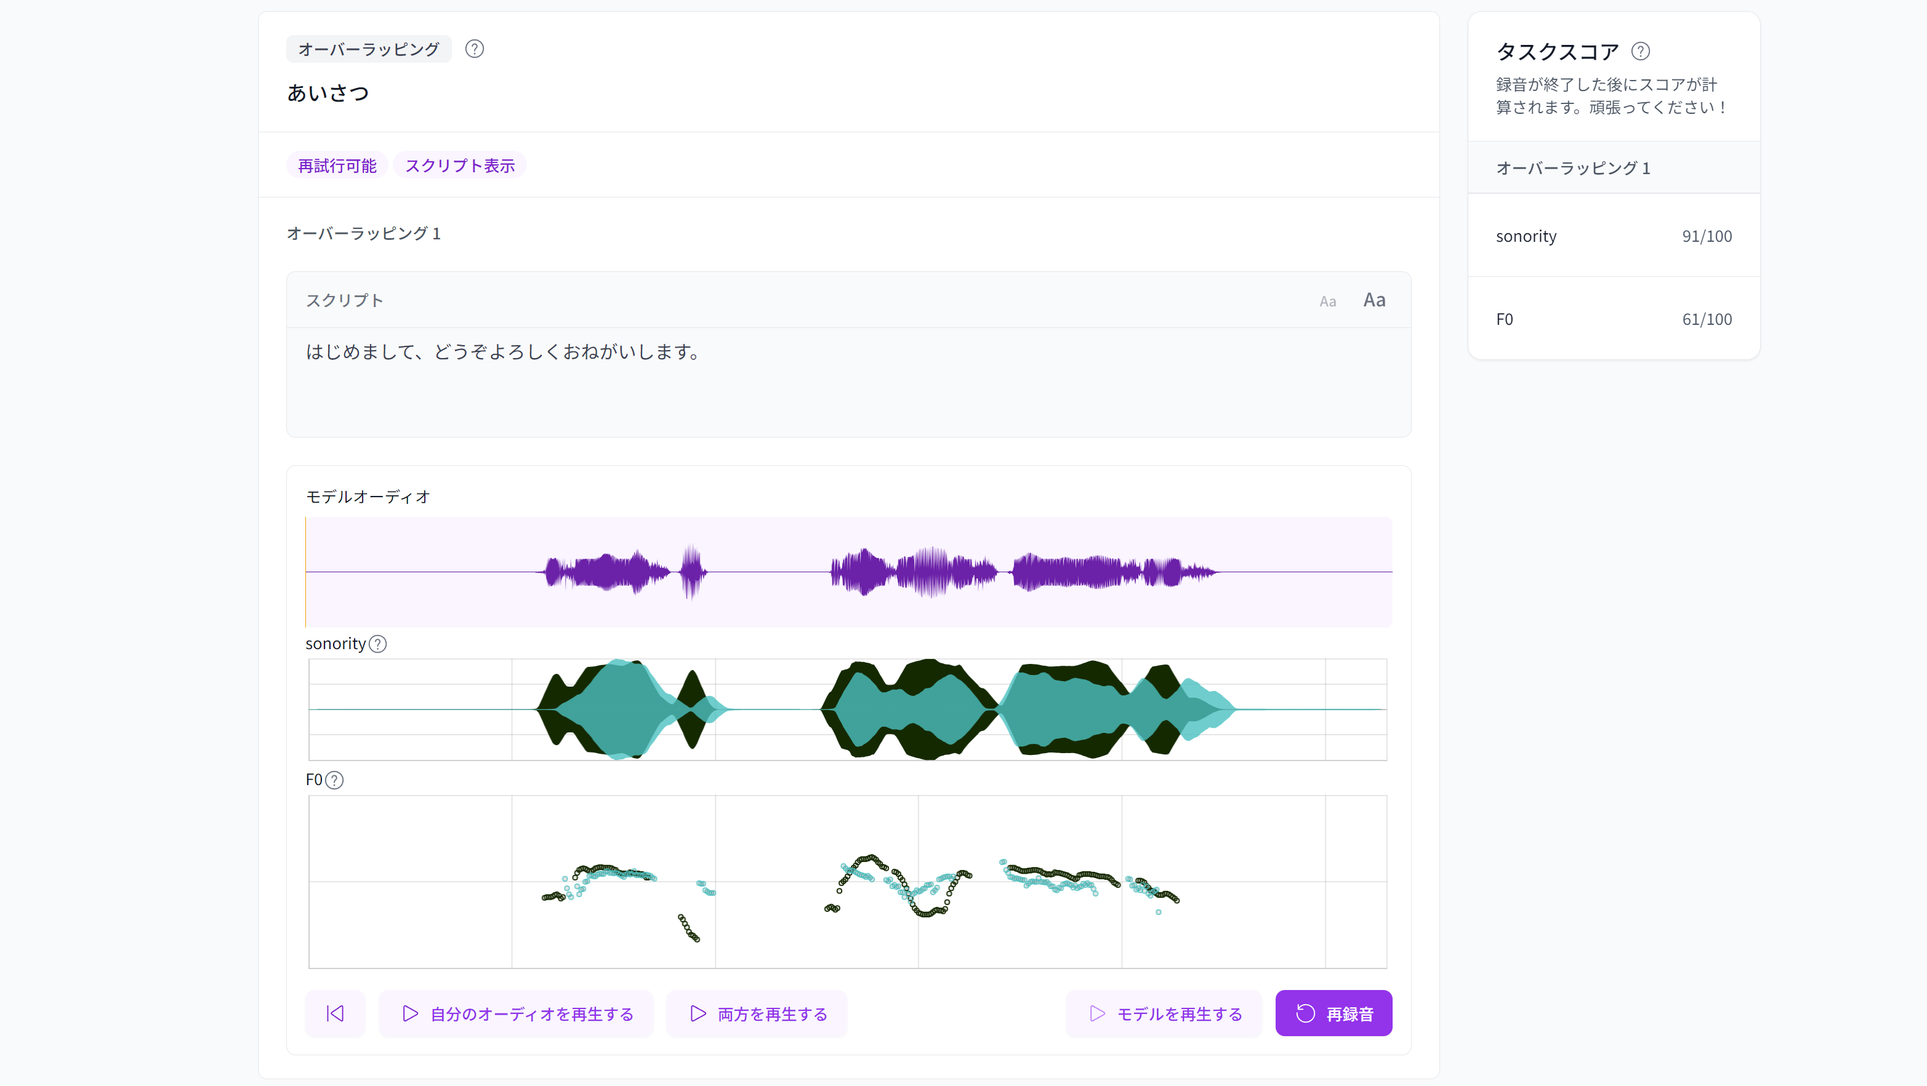Play both audios together (両方を再生する)
Viewport: 1927px width, 1086px height.
click(x=757, y=1013)
